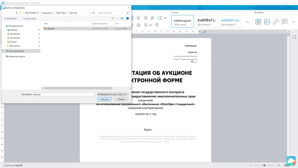Toggle preview pane in file dialog

point(121,18)
